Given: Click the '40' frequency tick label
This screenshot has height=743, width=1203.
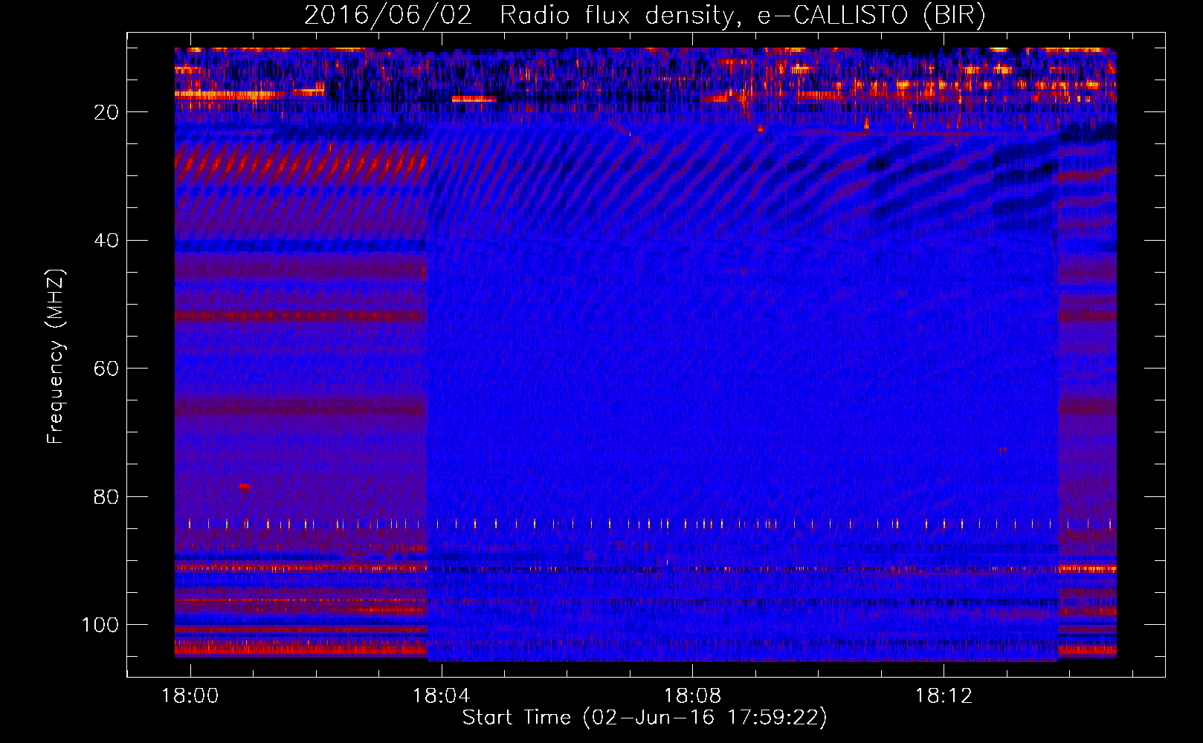Looking at the screenshot, I should tap(106, 241).
